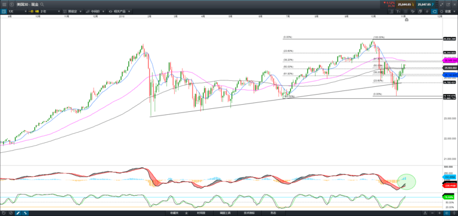The height and width of the screenshot is (216, 458).
Task: Open the 预设定 presets dropdown
Action: coord(72,11)
